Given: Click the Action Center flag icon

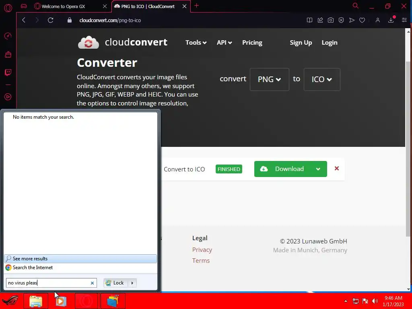Looking at the screenshot, I should (365, 301).
